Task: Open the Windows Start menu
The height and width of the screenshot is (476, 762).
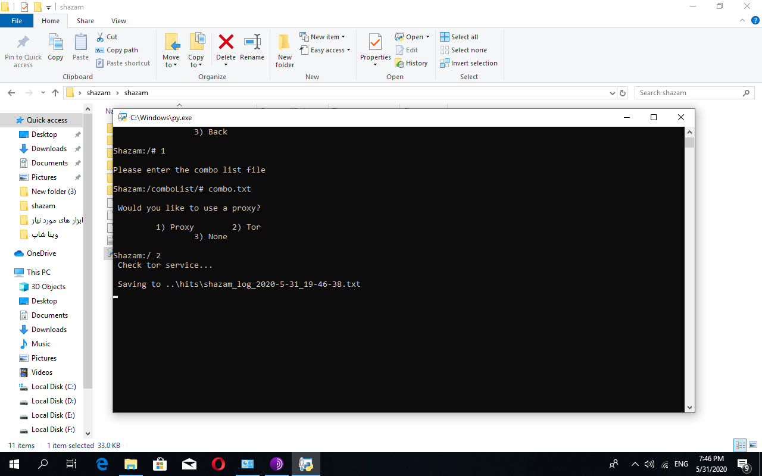Action: (14, 464)
